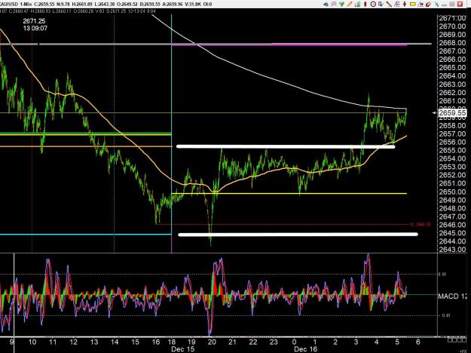Click the blue H text tool icon
Viewport: 471px width, 353px height.
(421, 5)
